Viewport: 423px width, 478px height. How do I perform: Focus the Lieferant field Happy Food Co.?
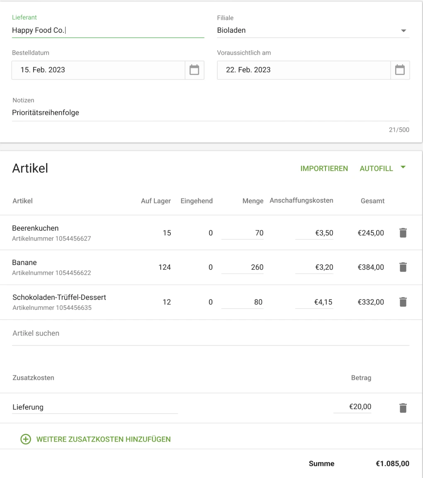click(x=108, y=30)
